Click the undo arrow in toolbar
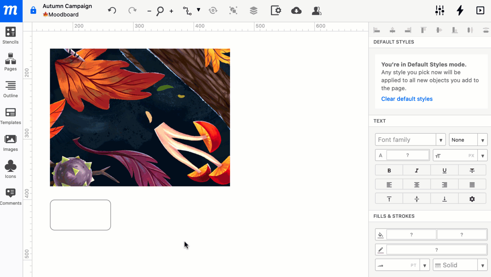The image size is (491, 277). [112, 11]
